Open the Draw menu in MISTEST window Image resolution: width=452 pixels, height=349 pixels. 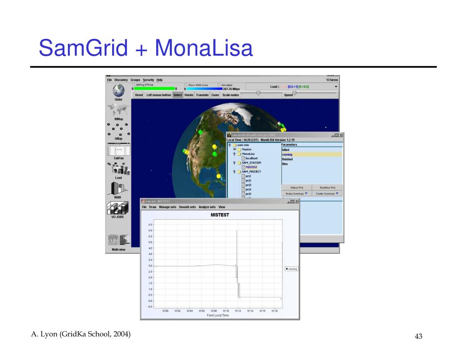tap(152, 207)
